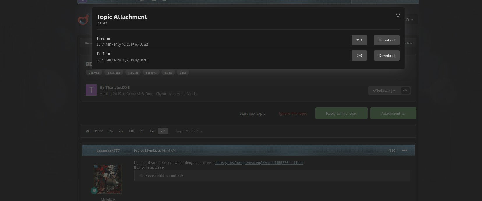Expand the Page 221 of 221 dropdown
This screenshot has width=482, height=201.
click(189, 131)
